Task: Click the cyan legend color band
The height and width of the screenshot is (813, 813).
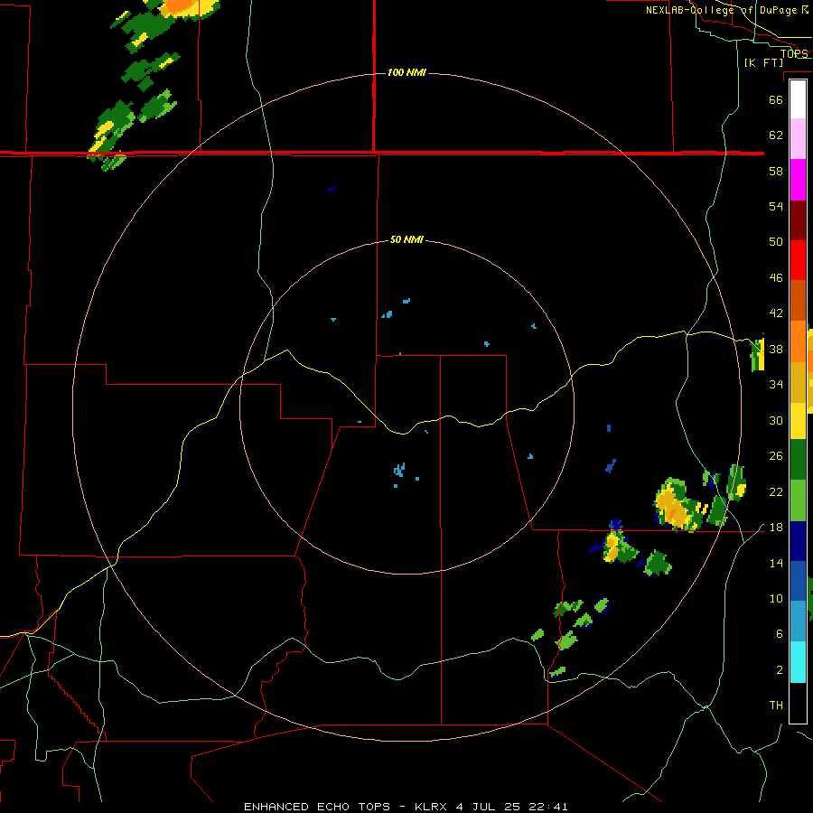Action: (798, 662)
